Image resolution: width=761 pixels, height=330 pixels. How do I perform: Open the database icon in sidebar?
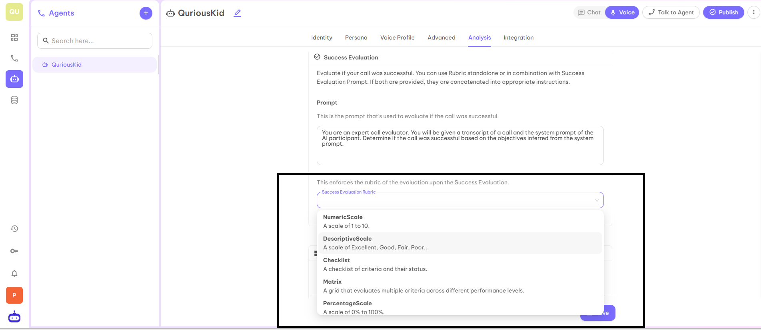(14, 100)
